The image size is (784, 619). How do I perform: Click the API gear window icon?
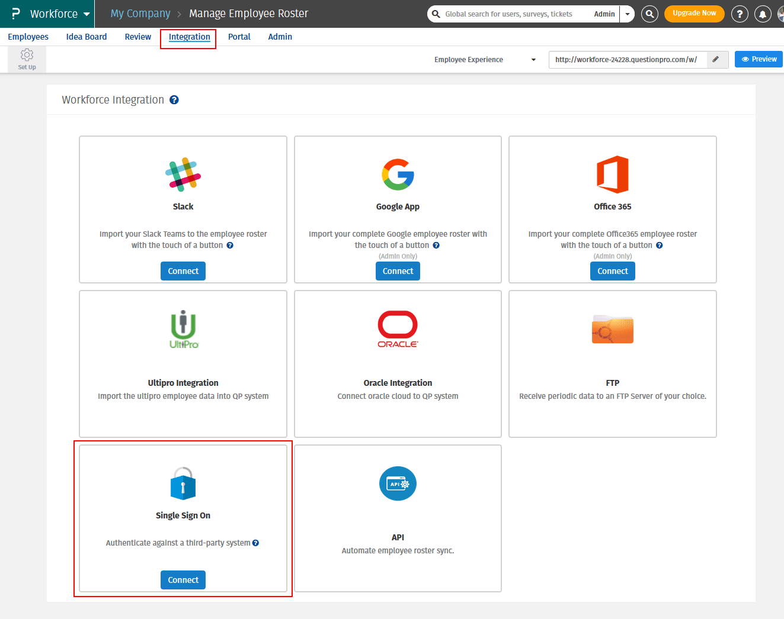tap(398, 483)
